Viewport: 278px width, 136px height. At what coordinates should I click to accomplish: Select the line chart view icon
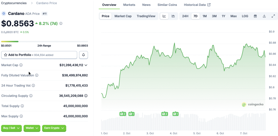click(x=164, y=16)
